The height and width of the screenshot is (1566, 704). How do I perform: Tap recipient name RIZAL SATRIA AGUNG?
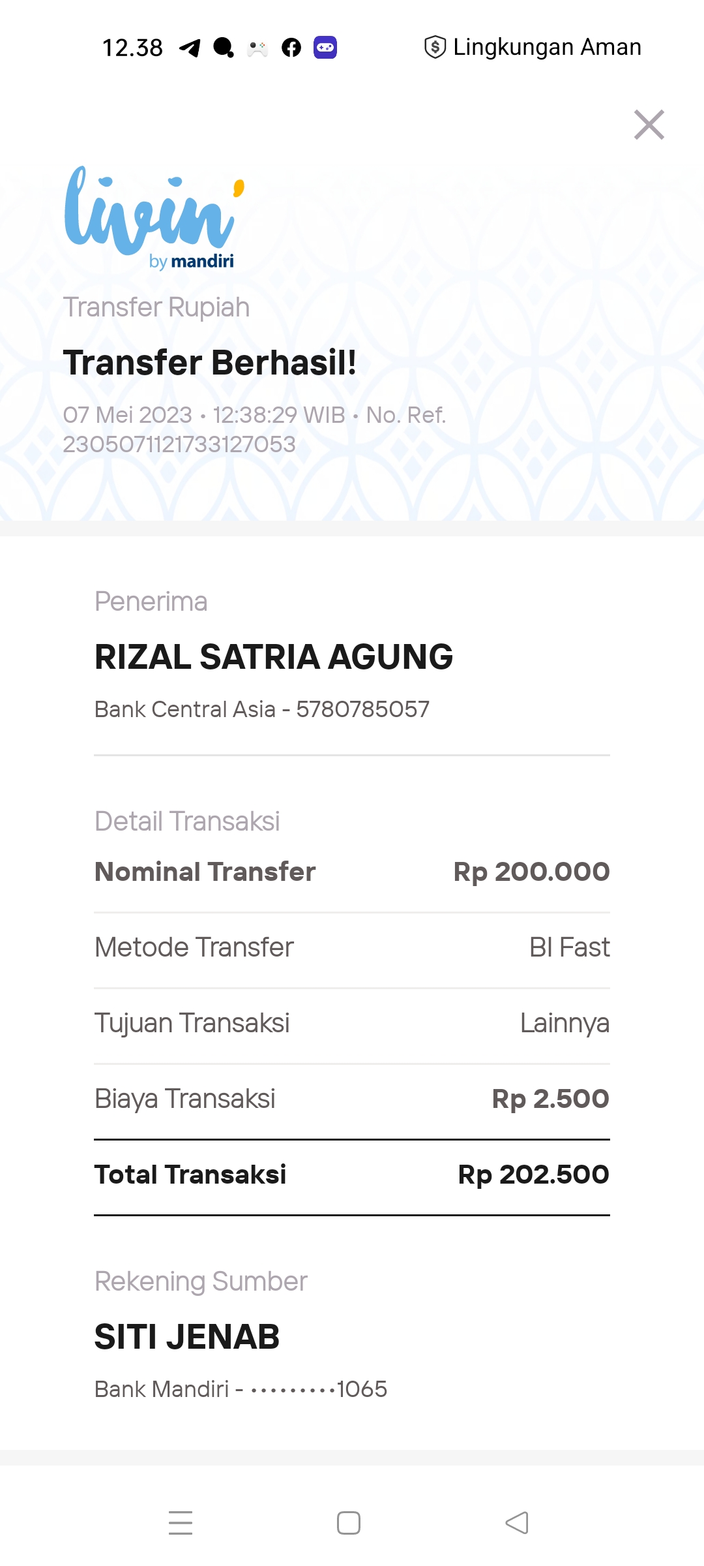[274, 657]
